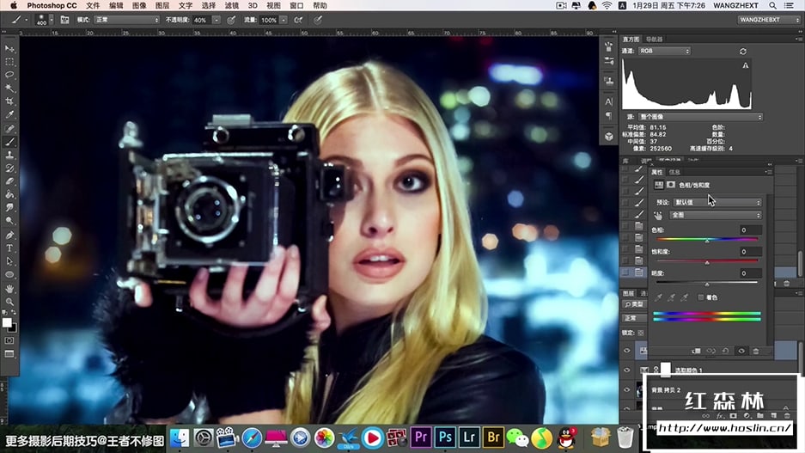Hide the 选取颜色 1 layer
805x453 pixels.
pyautogui.click(x=627, y=370)
